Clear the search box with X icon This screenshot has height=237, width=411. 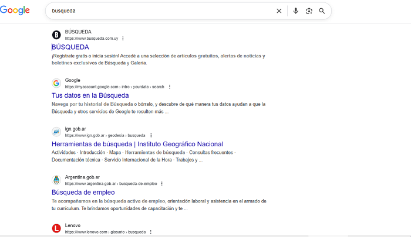(279, 11)
